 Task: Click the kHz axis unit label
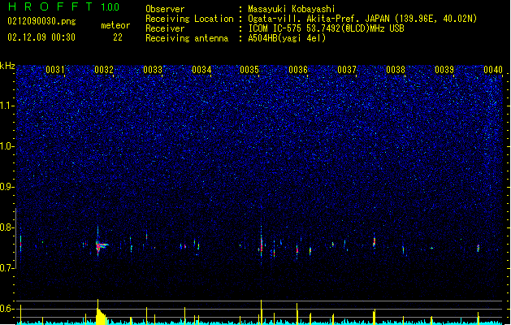[7, 66]
